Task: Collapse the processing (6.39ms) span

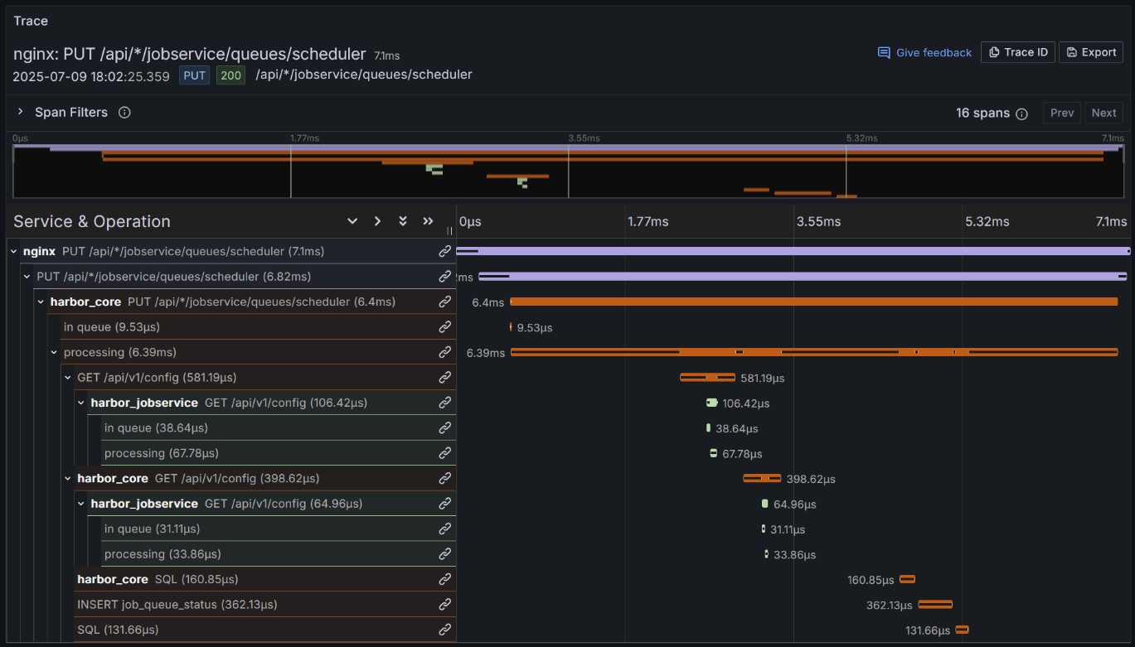Action: (55, 352)
